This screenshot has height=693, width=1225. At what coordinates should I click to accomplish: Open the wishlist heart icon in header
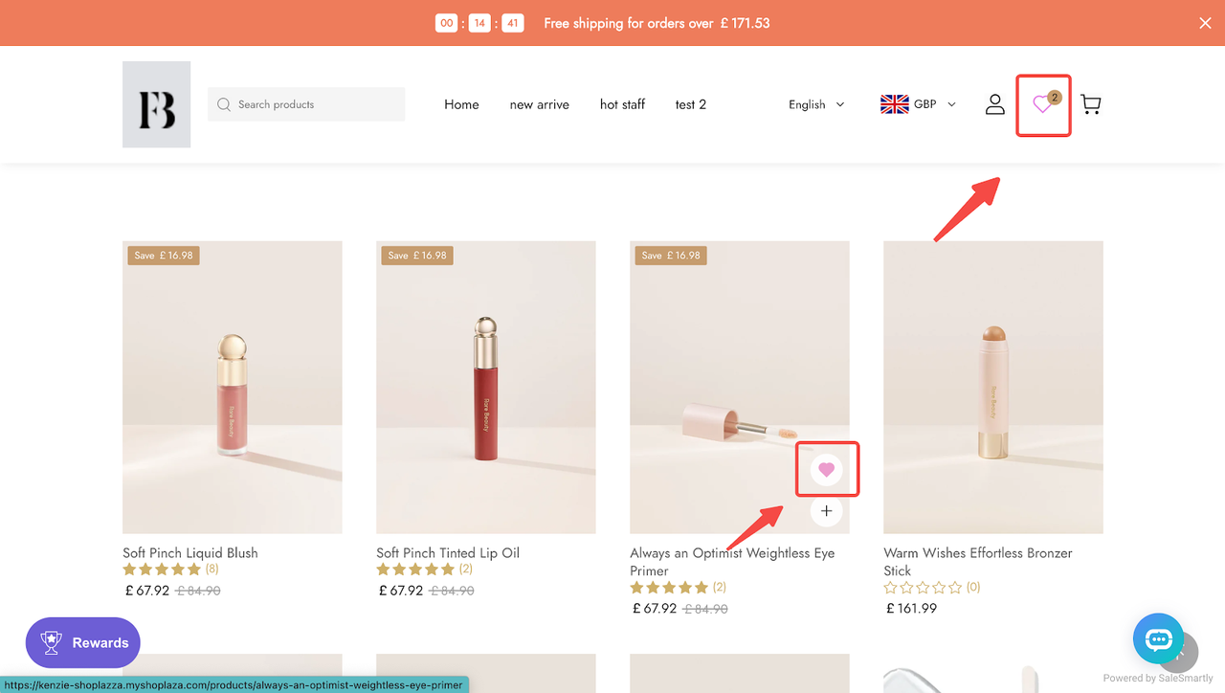pos(1041,105)
